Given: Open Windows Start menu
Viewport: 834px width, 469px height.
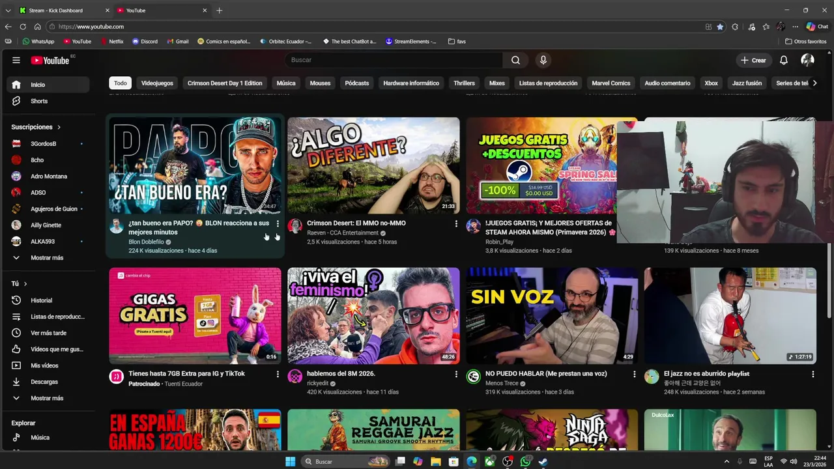Looking at the screenshot, I should coord(290,462).
